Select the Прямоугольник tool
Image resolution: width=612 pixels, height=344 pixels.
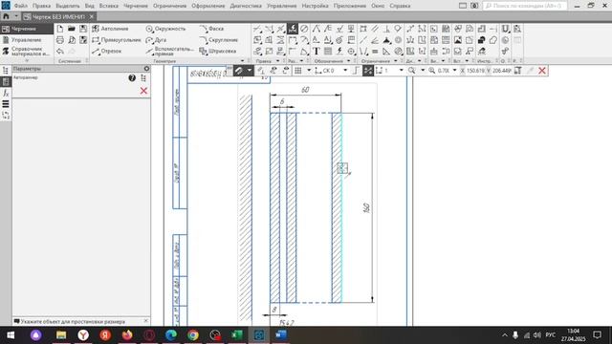pyautogui.click(x=117, y=40)
